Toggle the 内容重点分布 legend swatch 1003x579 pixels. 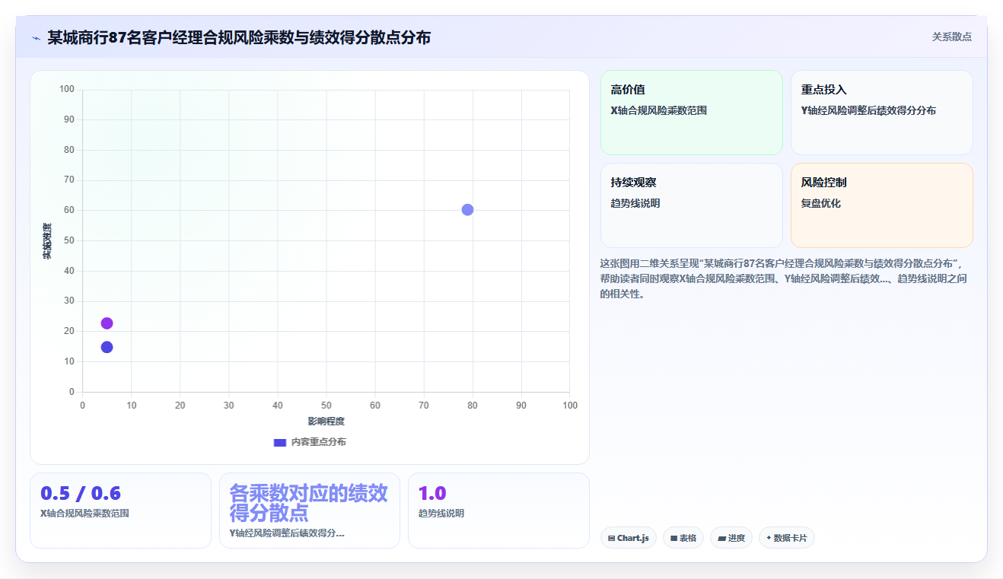(x=280, y=442)
